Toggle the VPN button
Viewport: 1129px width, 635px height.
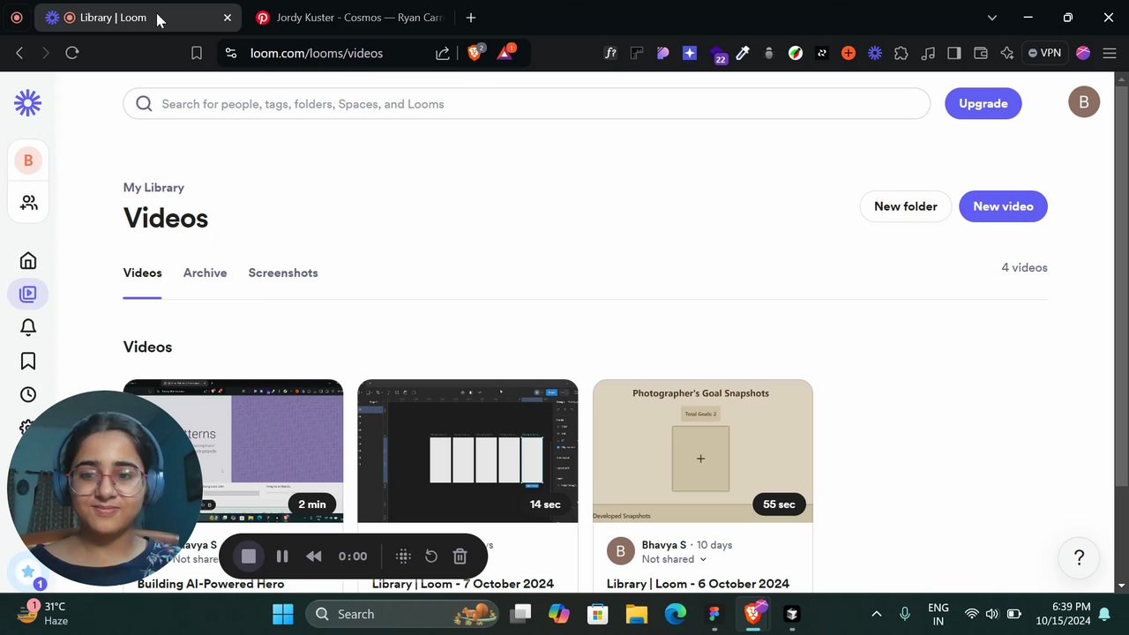click(1044, 53)
